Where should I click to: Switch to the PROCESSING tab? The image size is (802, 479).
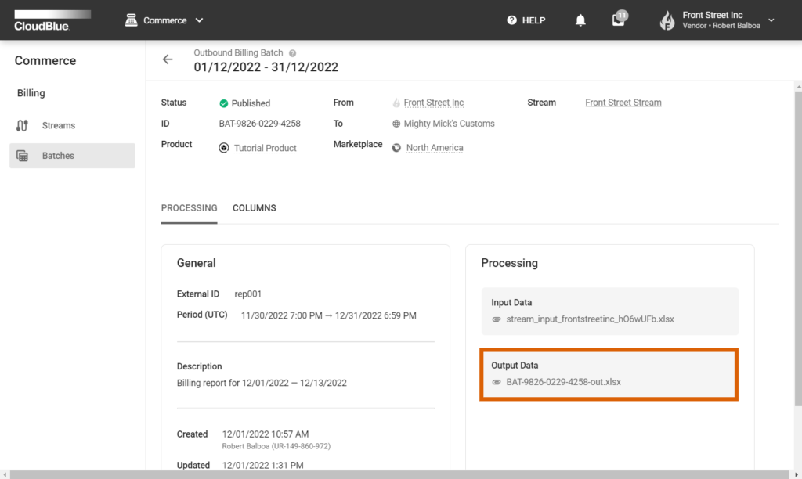click(190, 208)
